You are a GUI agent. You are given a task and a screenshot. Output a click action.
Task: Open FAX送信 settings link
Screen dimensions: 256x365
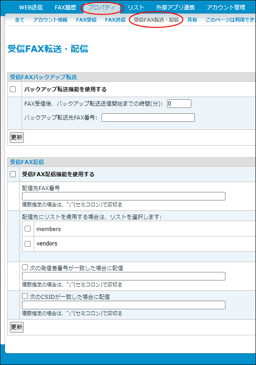[x=115, y=20]
